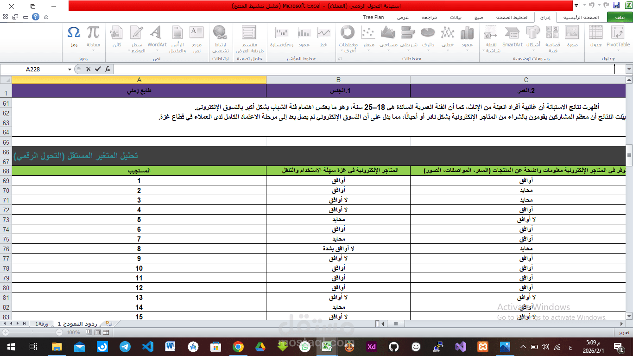
Task: Open the Name Box dropdown
Action: [x=70, y=69]
